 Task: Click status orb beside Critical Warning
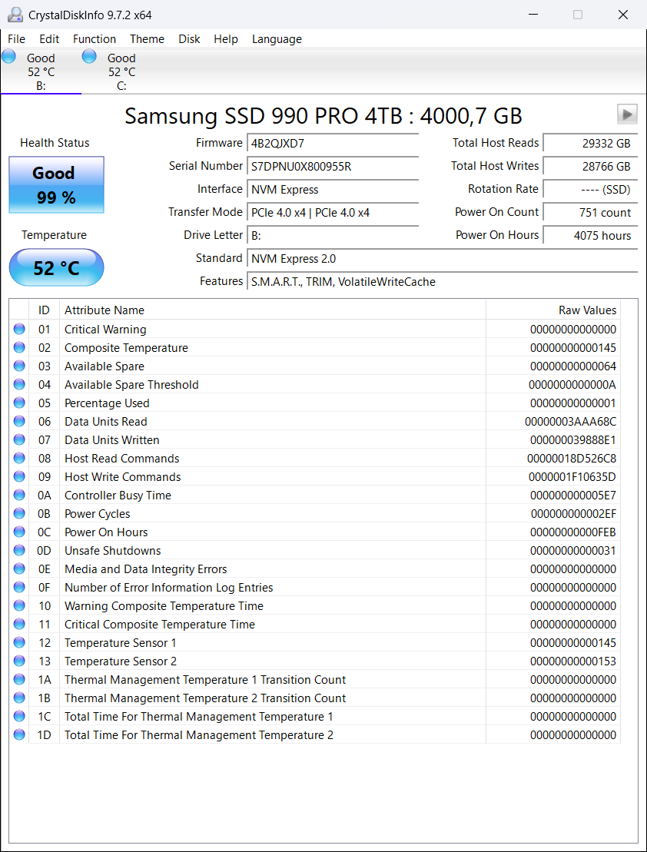point(19,330)
